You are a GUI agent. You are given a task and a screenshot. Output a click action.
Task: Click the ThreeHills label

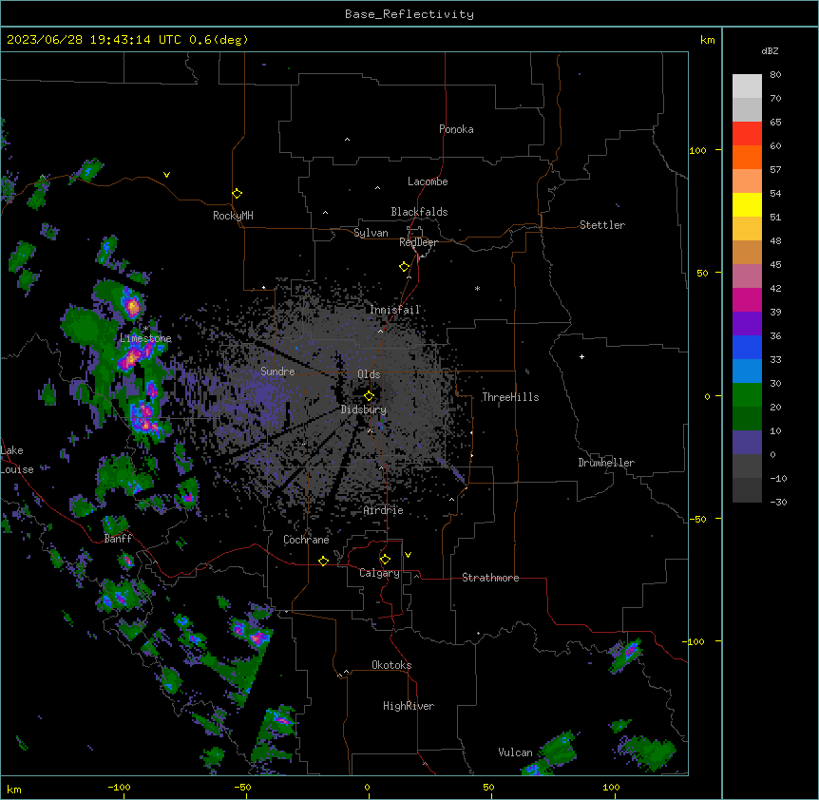point(510,397)
